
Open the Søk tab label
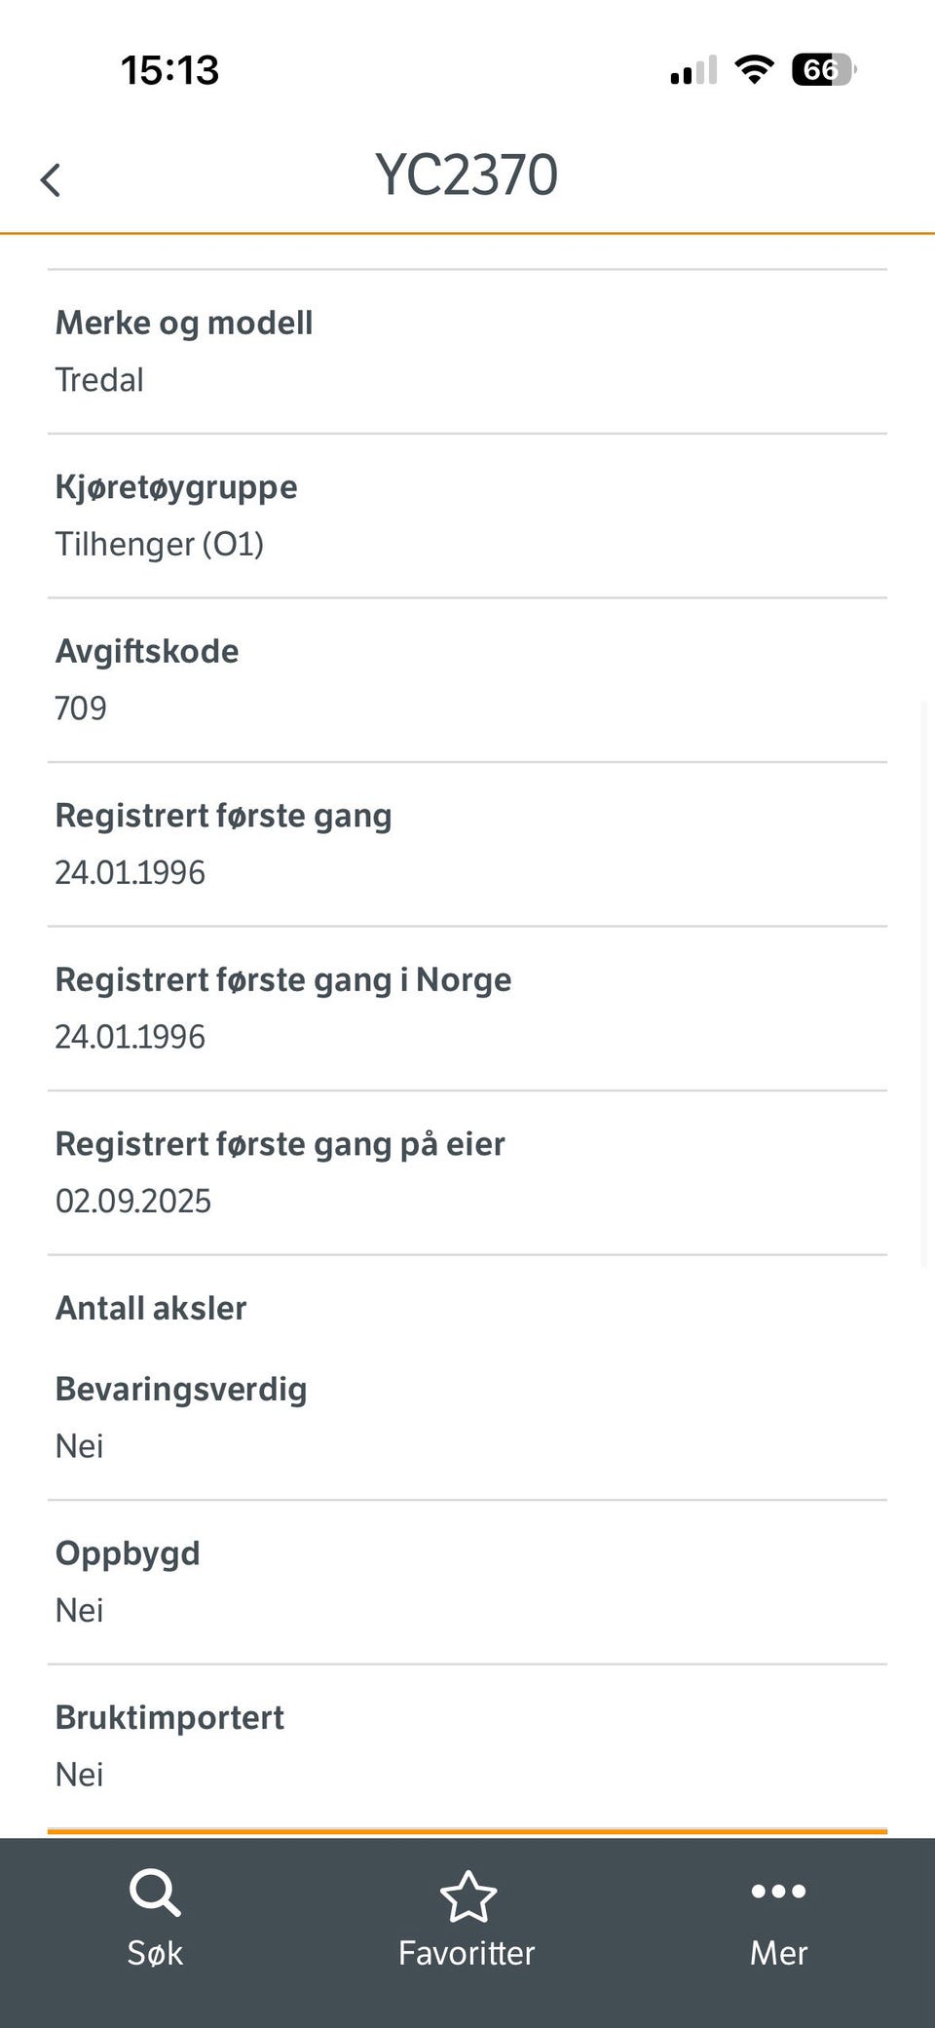pos(155,1953)
